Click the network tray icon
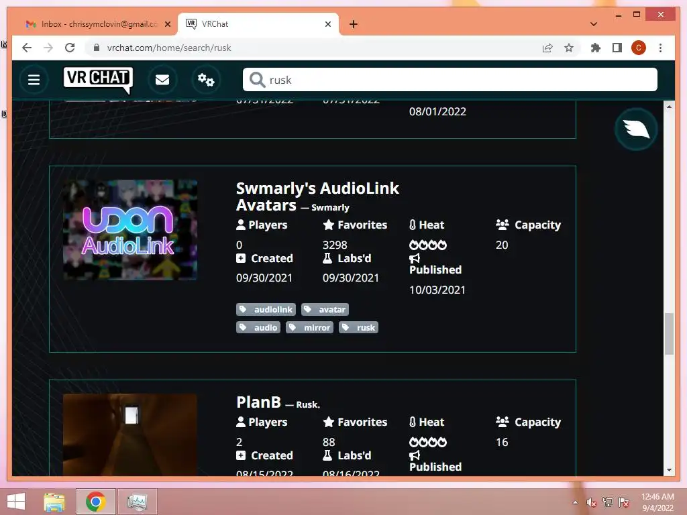Viewport: 687px width, 515px height. pos(608,502)
